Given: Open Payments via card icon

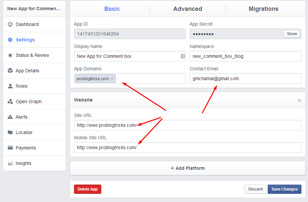Looking at the screenshot, I should pos(10,148).
